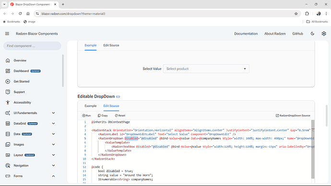
Task: Toggle dark mode moon icon
Action: [312, 34]
